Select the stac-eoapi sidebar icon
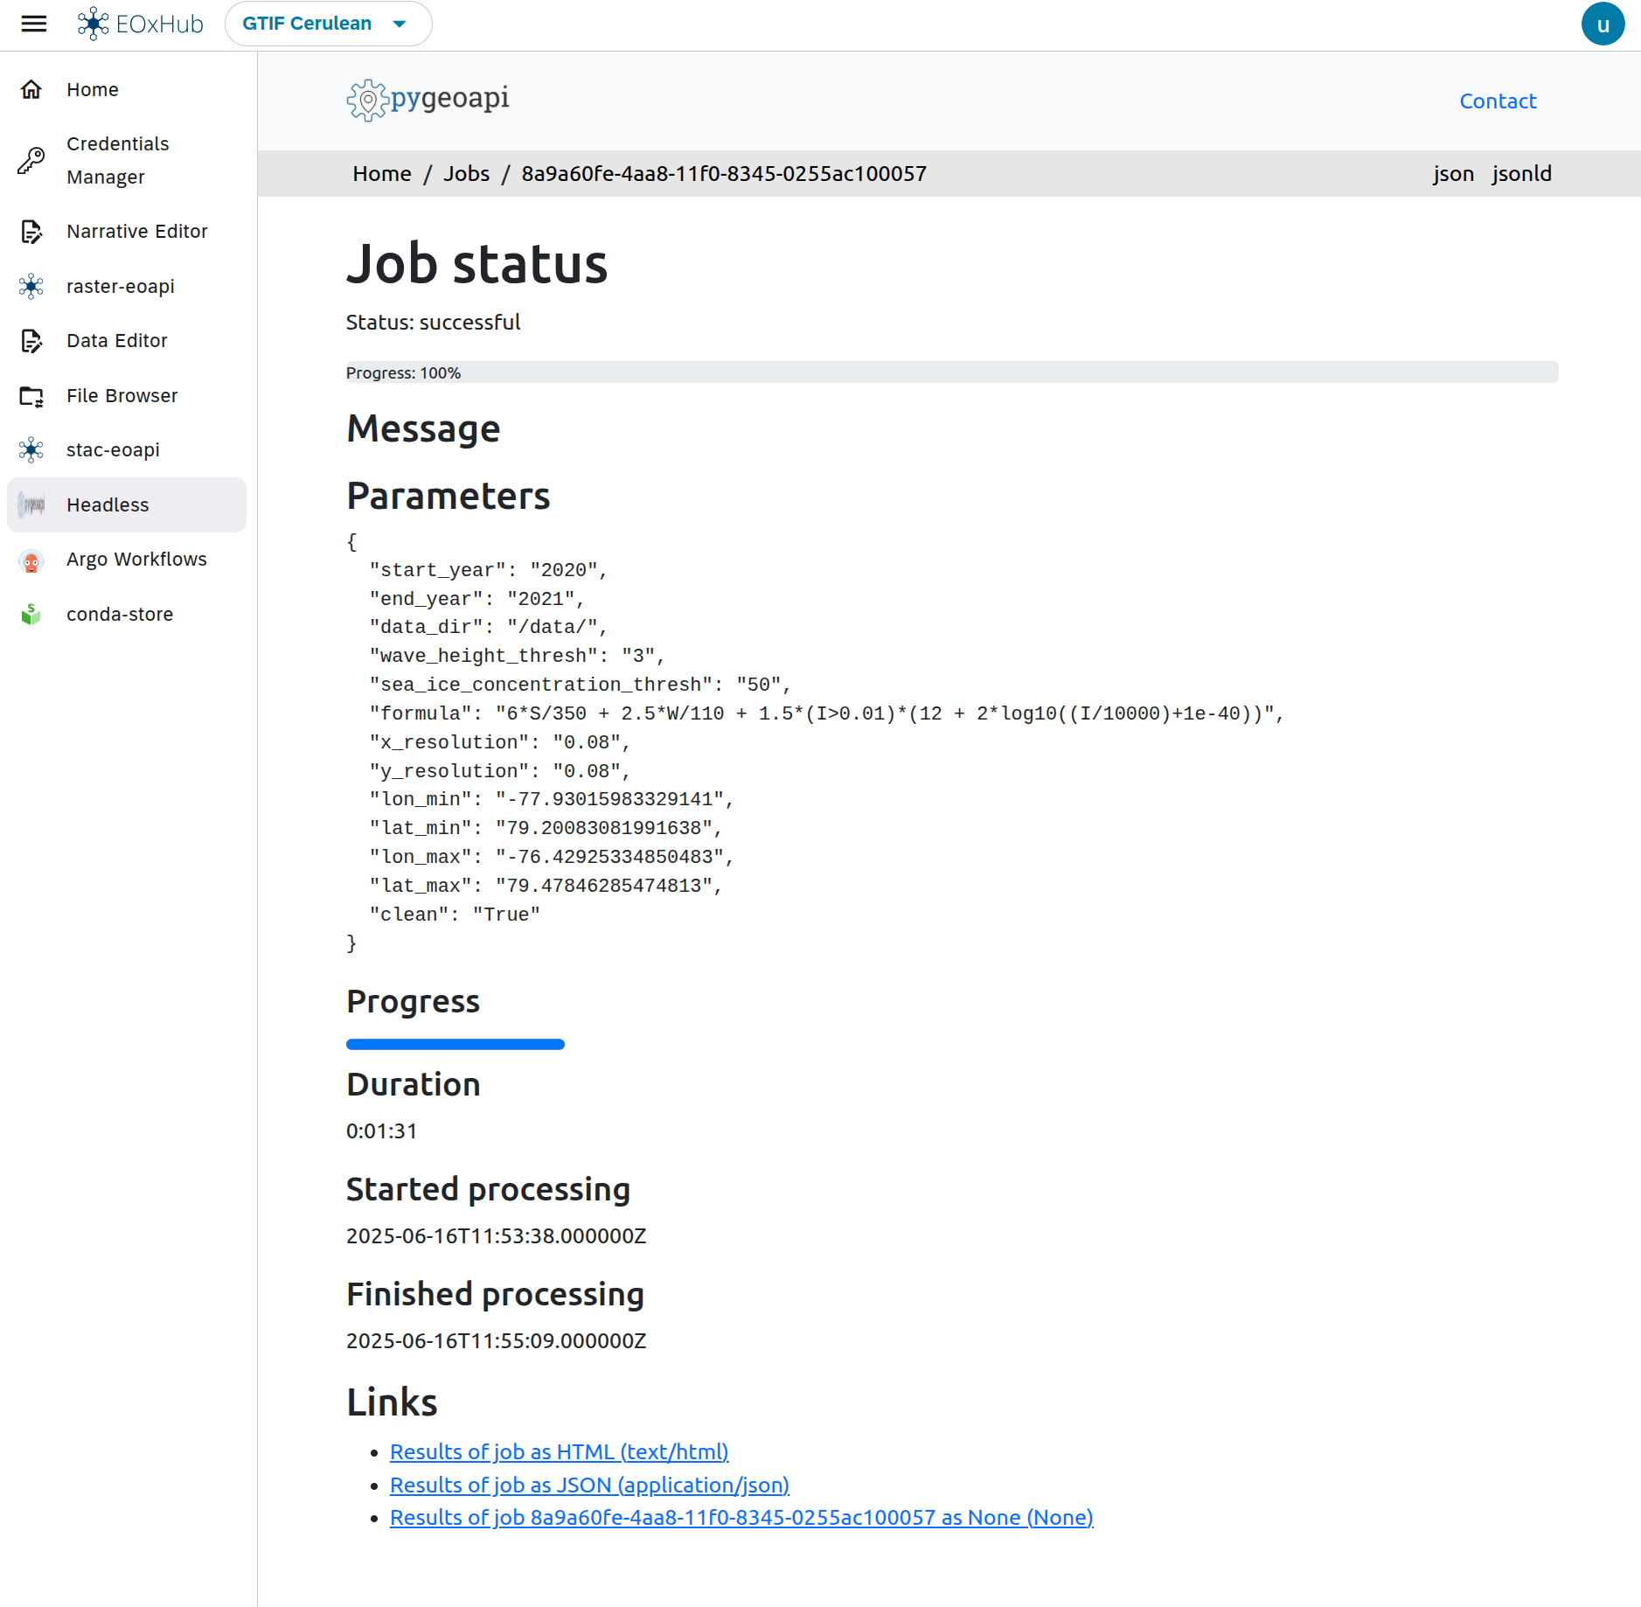This screenshot has height=1607, width=1641. coord(31,449)
